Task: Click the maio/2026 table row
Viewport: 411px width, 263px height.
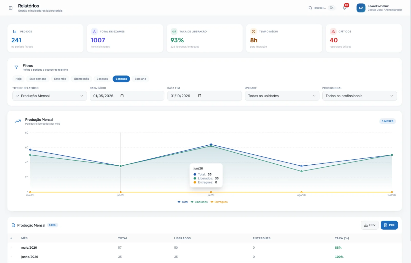Action: coord(204,248)
